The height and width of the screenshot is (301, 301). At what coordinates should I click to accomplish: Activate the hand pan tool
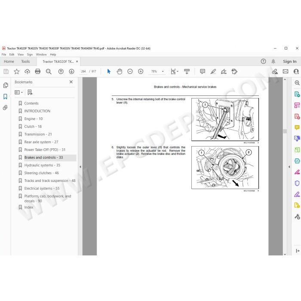pos(120,72)
